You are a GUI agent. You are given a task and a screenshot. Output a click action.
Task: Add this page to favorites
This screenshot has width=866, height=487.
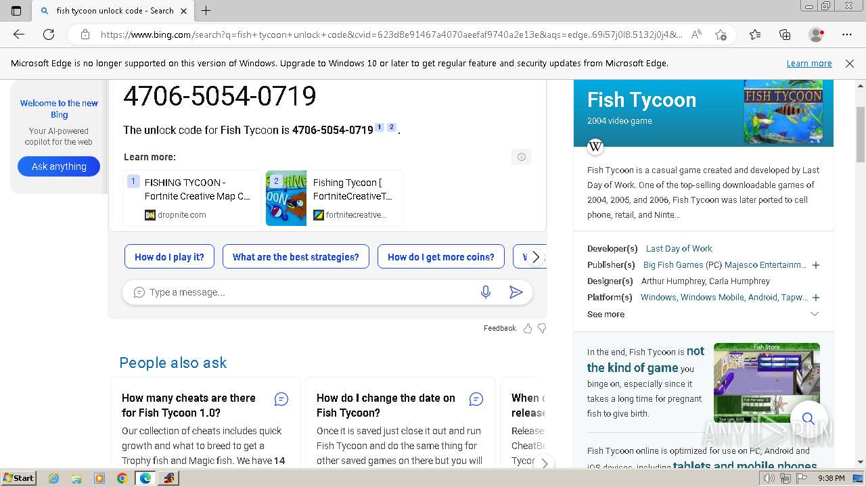721,34
